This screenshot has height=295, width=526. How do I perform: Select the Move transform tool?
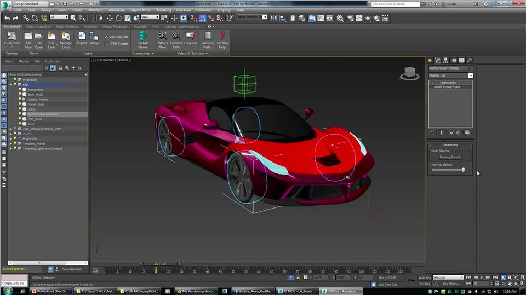tap(110, 18)
